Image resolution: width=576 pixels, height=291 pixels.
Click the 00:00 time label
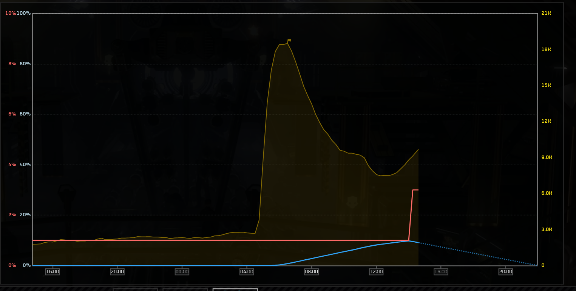182,272
